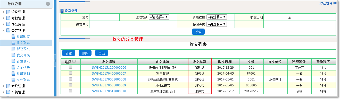Open 发文列表 in the sidebar
Image resolution: width=340 pixels, height=99 pixels.
pyautogui.click(x=23, y=55)
